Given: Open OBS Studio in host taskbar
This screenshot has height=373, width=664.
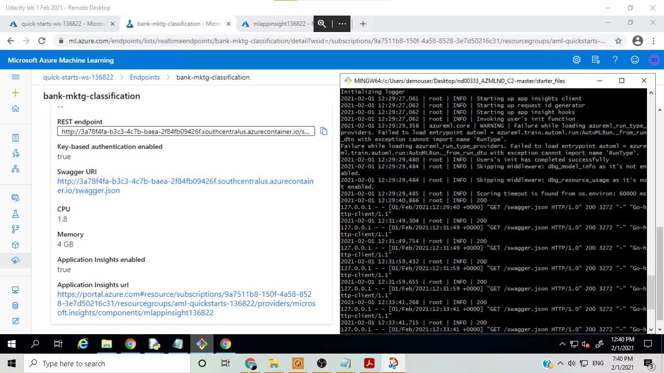Looking at the screenshot, I should tap(321, 363).
